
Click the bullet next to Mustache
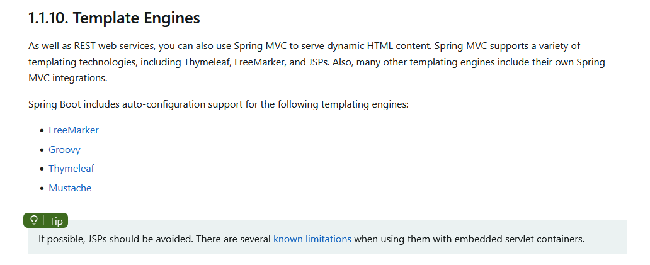(42, 188)
